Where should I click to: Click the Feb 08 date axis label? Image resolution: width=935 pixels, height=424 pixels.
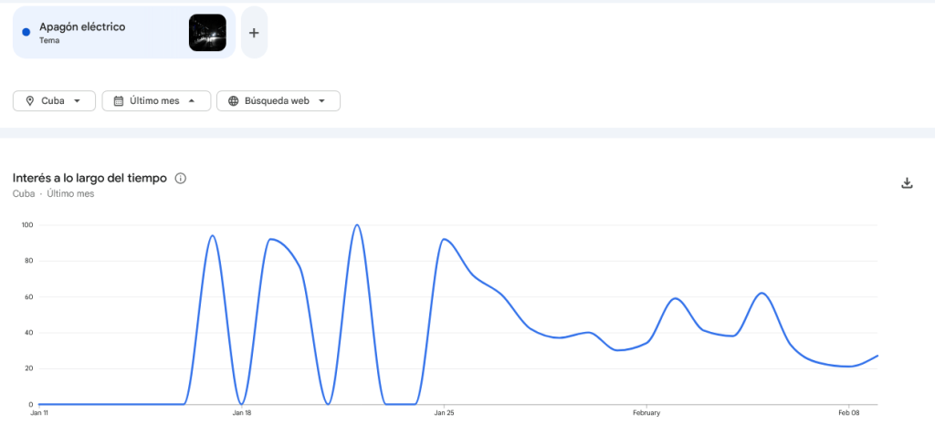pos(848,413)
